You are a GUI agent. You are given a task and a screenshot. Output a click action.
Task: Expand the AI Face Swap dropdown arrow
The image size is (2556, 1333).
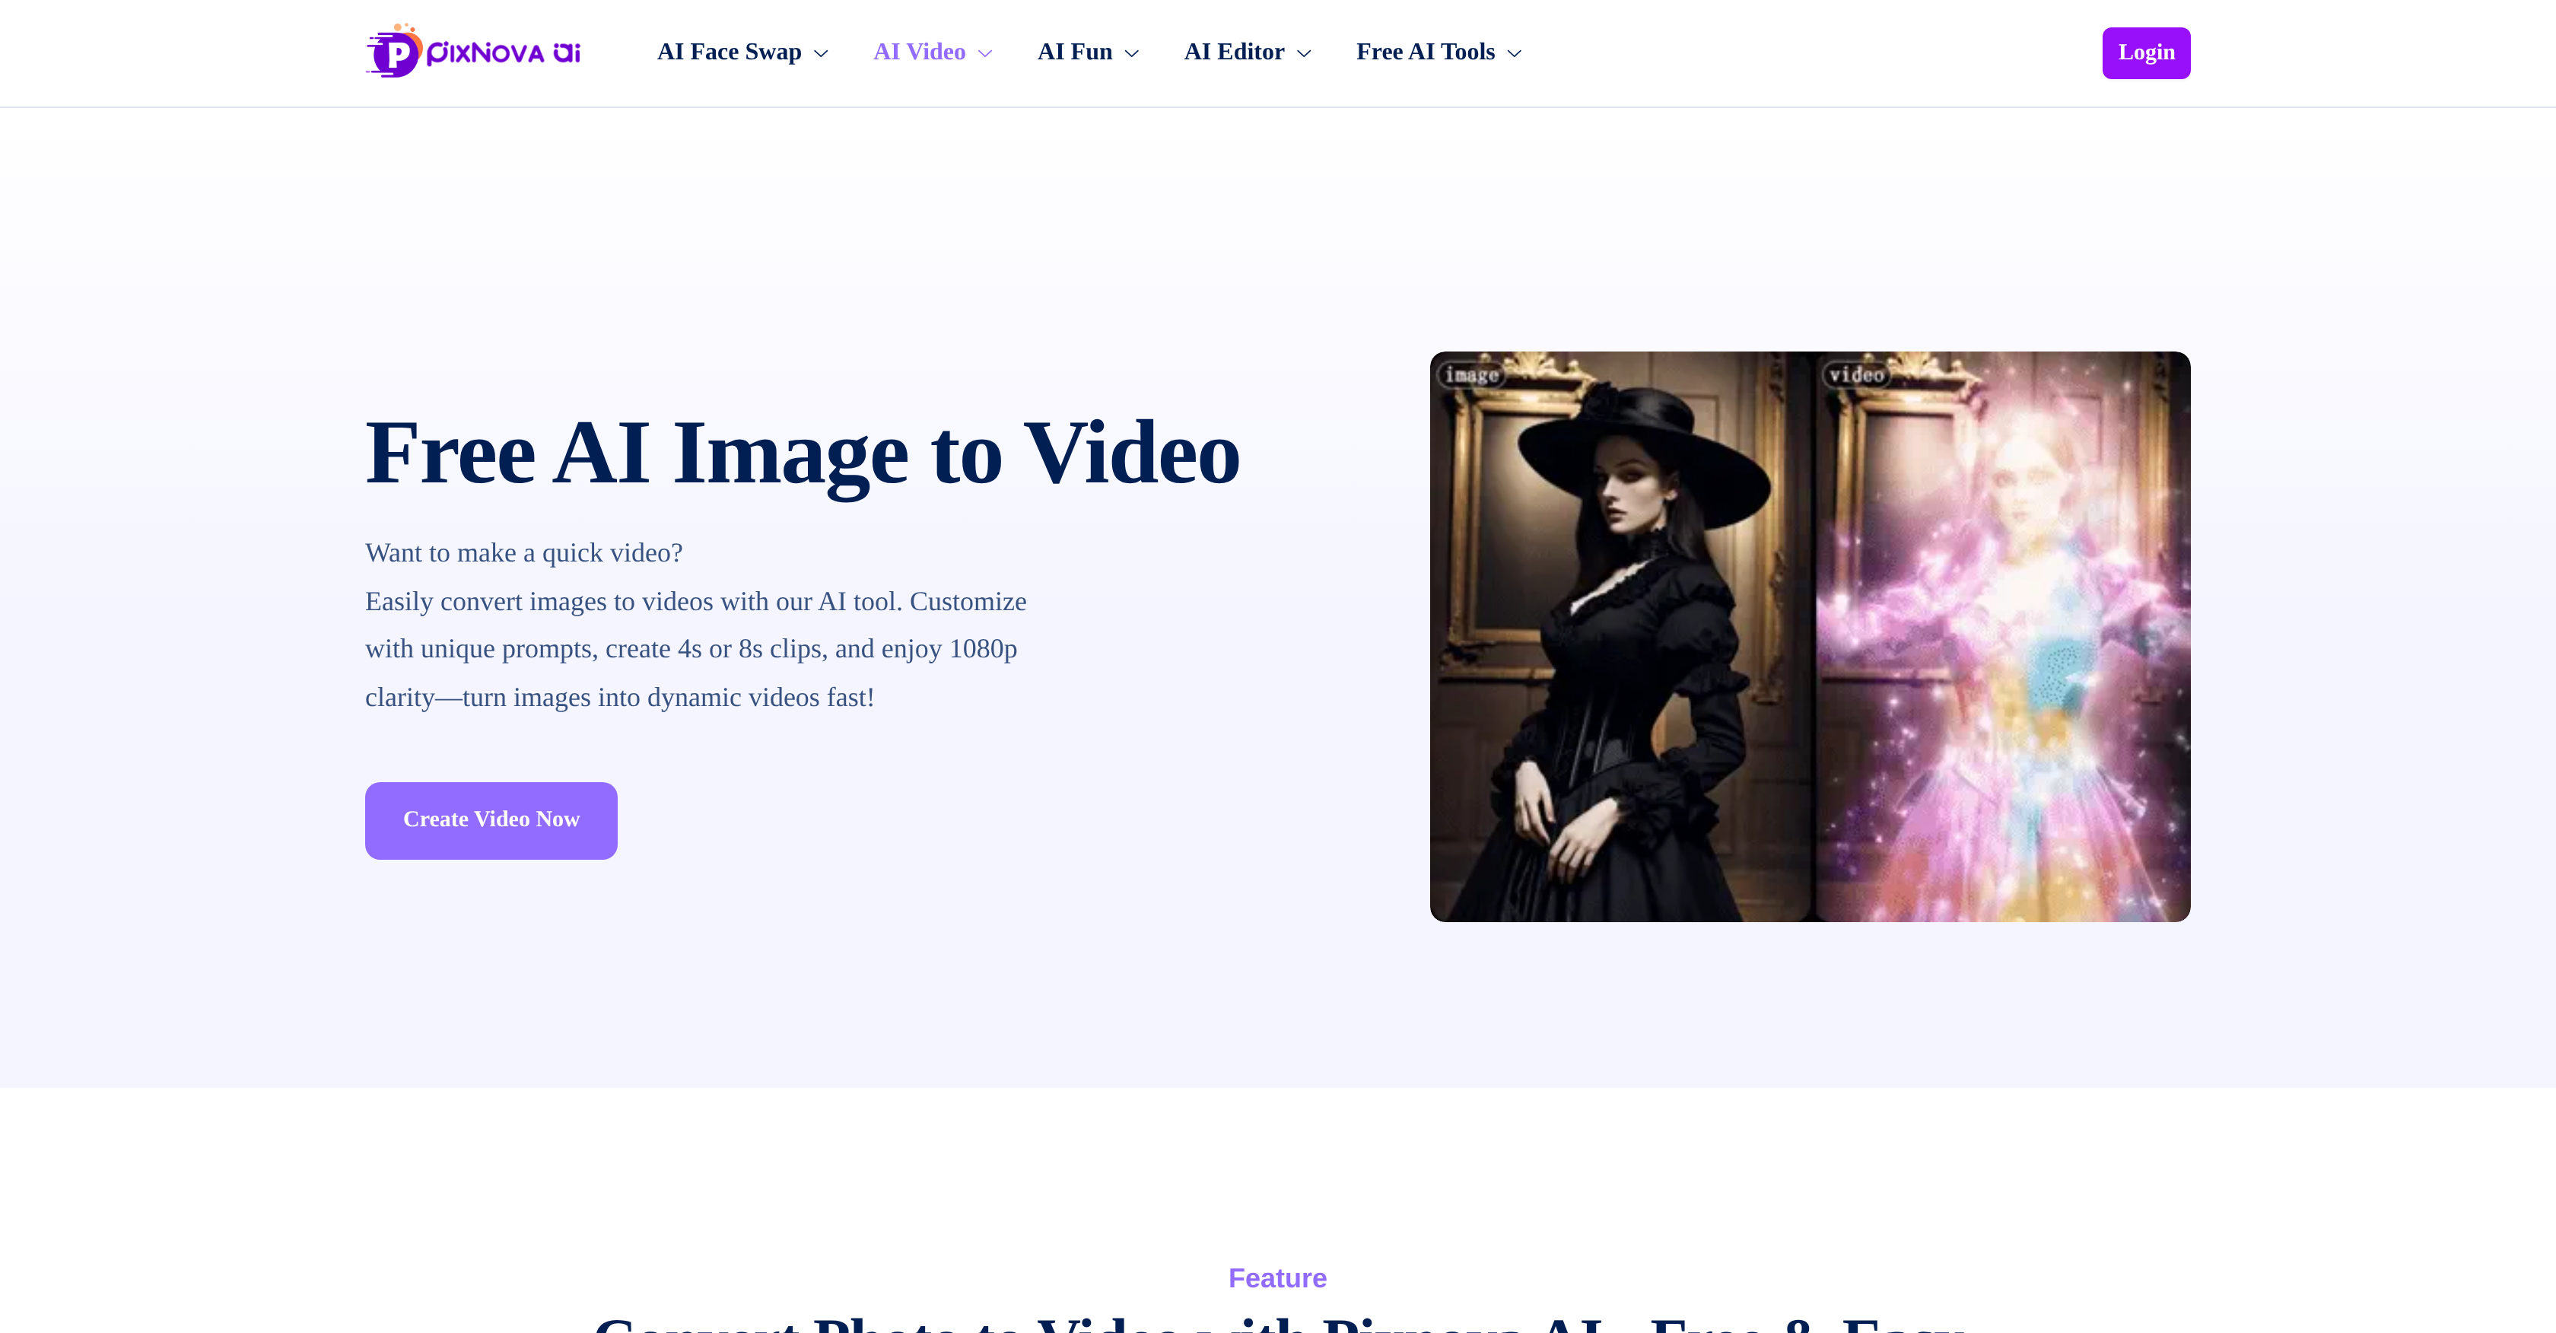pyautogui.click(x=821, y=53)
